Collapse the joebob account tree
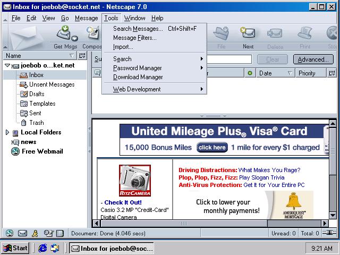The width and height of the screenshot is (340, 255). [x=7, y=65]
